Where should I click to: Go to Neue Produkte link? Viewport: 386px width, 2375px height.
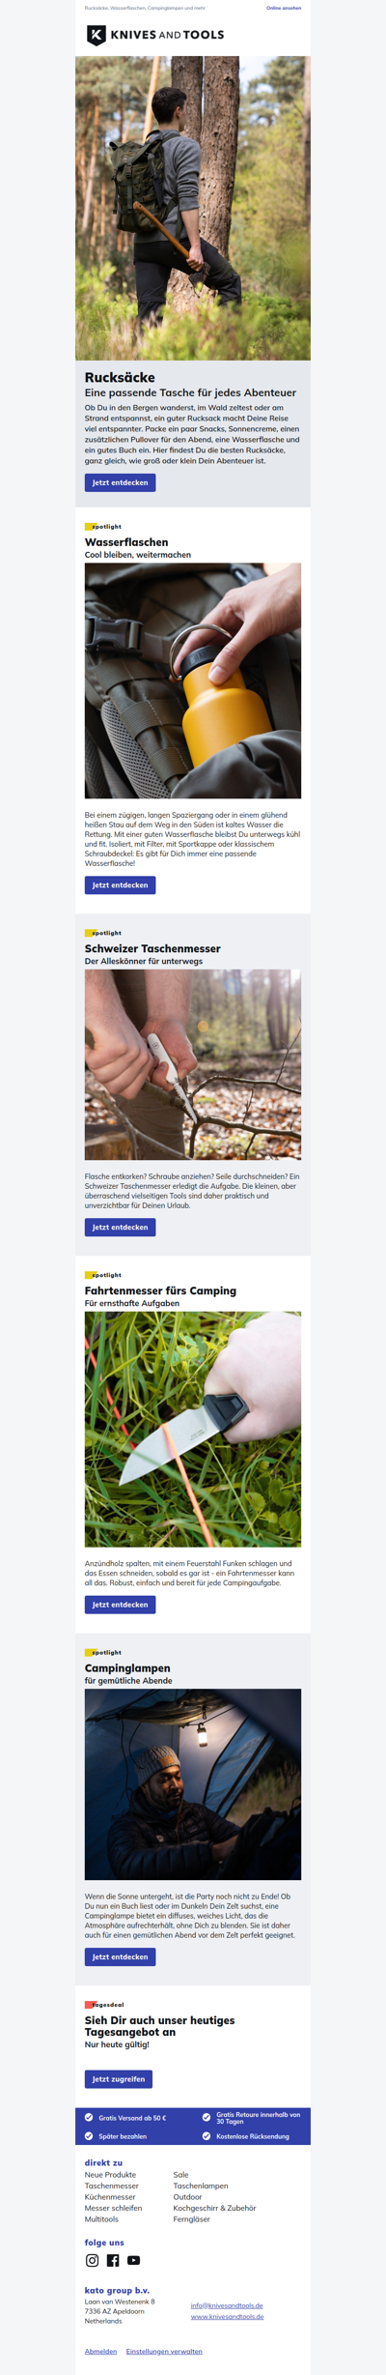[110, 2174]
